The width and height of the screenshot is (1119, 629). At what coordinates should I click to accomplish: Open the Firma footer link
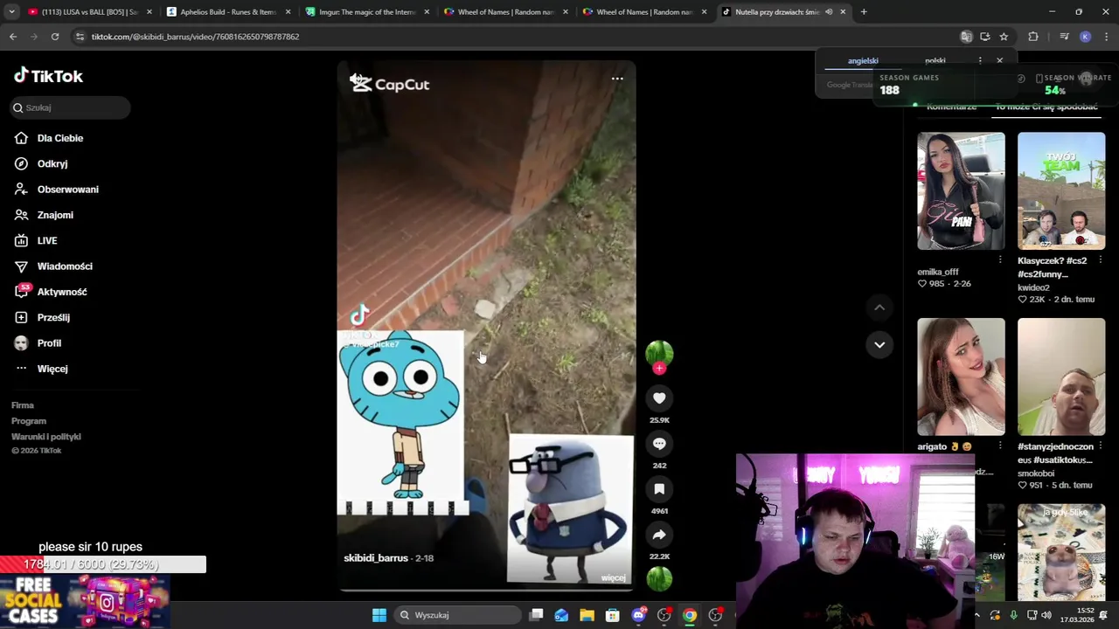pyautogui.click(x=23, y=405)
